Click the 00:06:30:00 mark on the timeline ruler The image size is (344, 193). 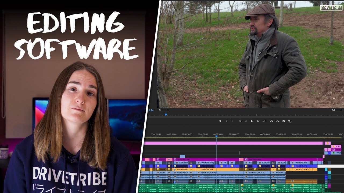(312, 134)
